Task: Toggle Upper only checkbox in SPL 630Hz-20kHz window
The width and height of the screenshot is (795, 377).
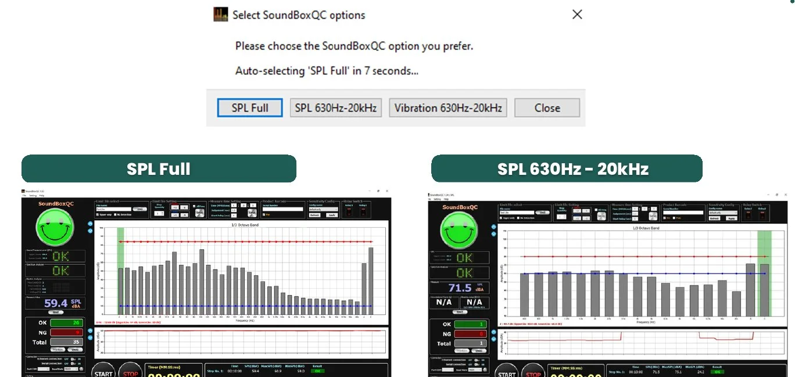Action: [501, 218]
